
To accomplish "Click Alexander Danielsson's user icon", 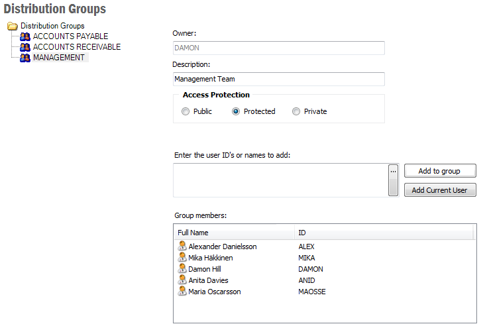I will (182, 247).
